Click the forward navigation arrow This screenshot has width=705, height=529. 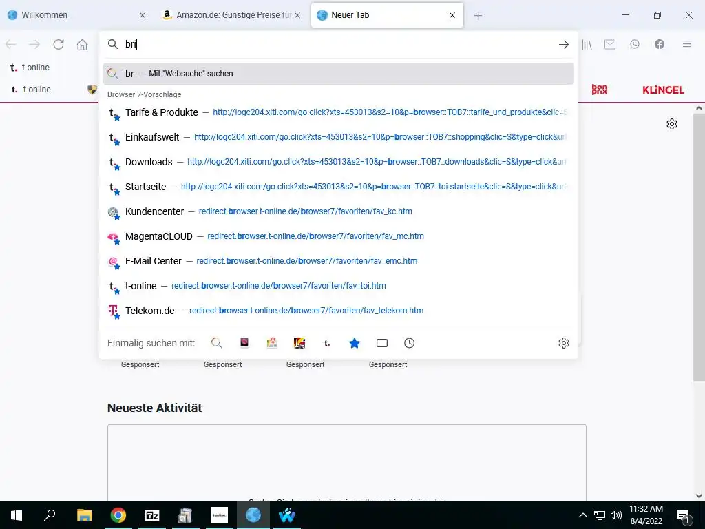(x=34, y=44)
